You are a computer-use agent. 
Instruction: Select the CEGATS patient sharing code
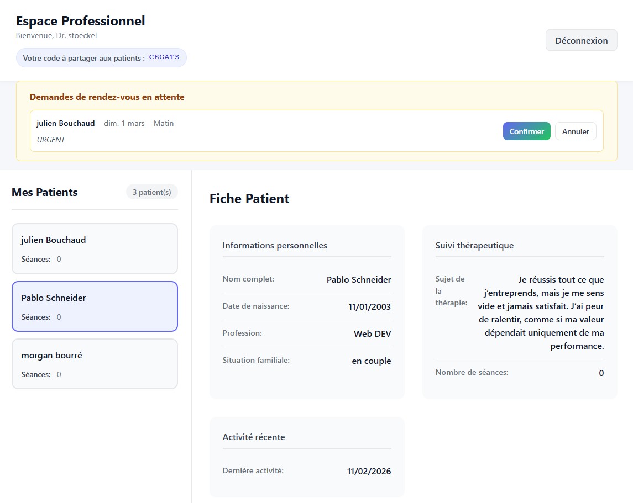coord(164,57)
